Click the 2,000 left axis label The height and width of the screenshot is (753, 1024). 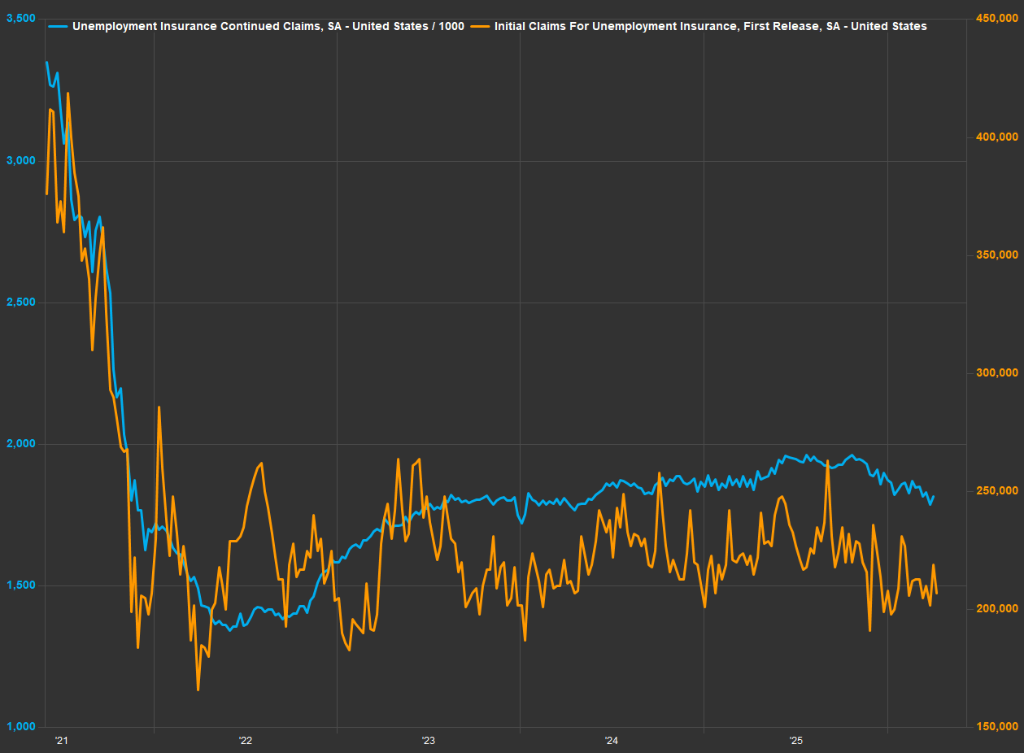click(22, 444)
